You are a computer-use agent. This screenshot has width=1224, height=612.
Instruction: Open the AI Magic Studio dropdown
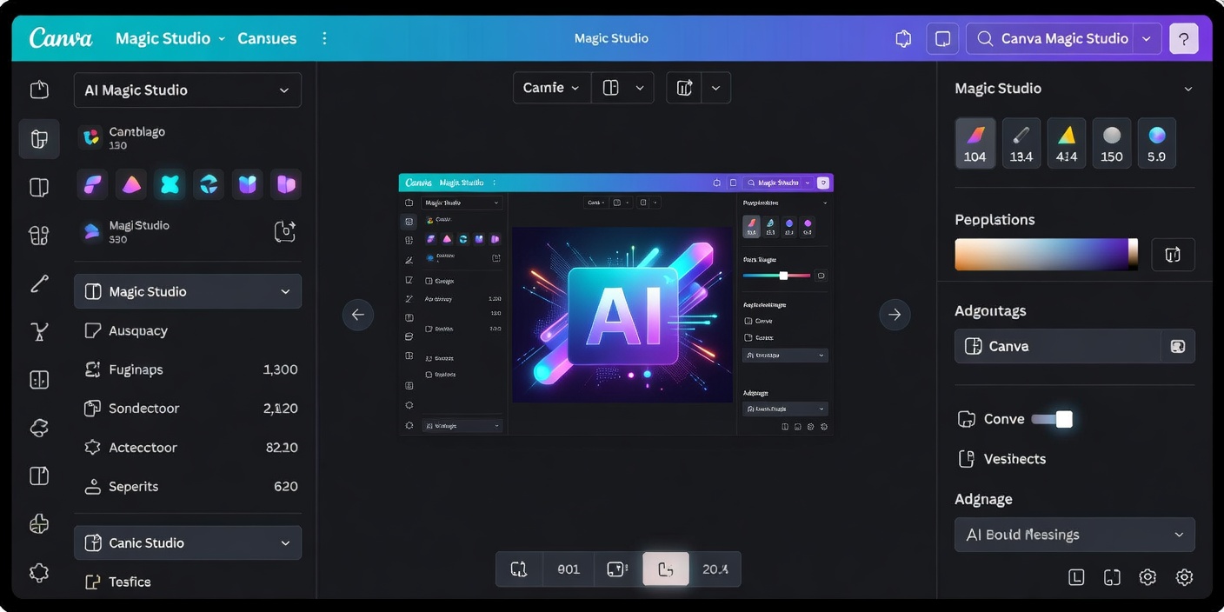[x=188, y=90]
